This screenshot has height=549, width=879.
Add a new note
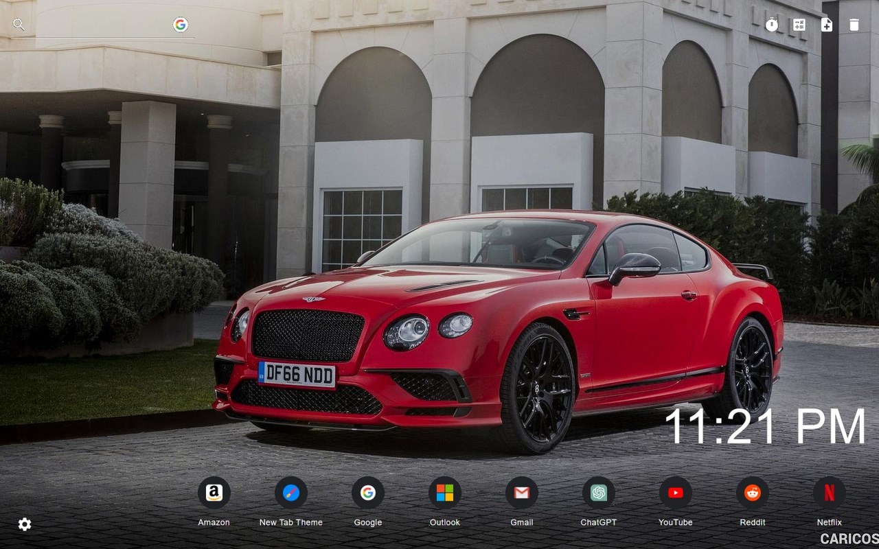(827, 25)
